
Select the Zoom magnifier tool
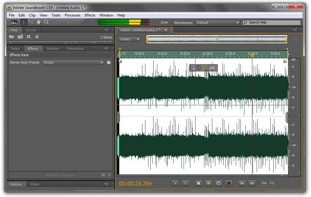[47, 22]
